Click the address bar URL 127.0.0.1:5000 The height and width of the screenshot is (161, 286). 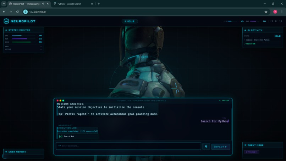click(37, 12)
